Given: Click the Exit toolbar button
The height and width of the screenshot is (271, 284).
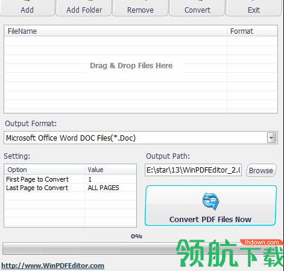Looking at the screenshot, I should click(254, 8).
